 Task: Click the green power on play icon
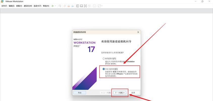53,6
